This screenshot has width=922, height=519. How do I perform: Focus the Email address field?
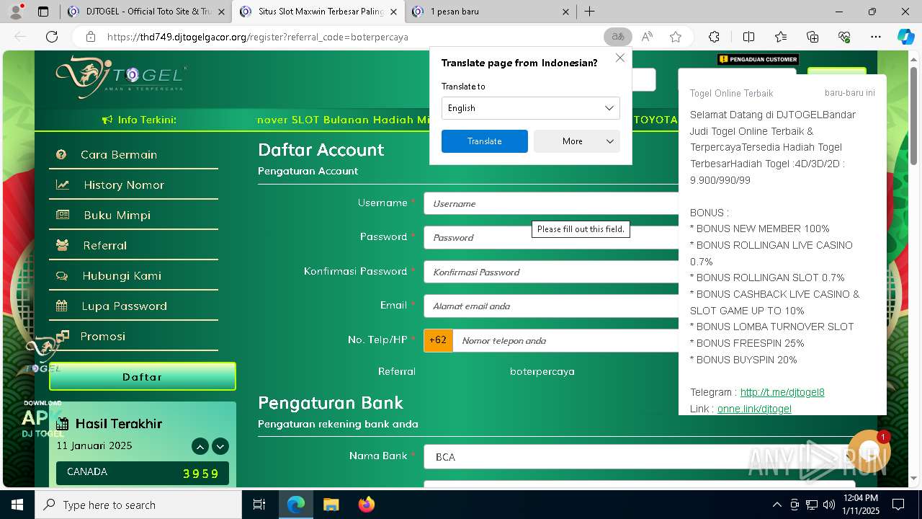(551, 306)
